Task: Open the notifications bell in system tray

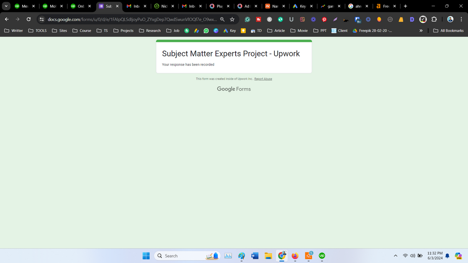Action: click(x=447, y=256)
